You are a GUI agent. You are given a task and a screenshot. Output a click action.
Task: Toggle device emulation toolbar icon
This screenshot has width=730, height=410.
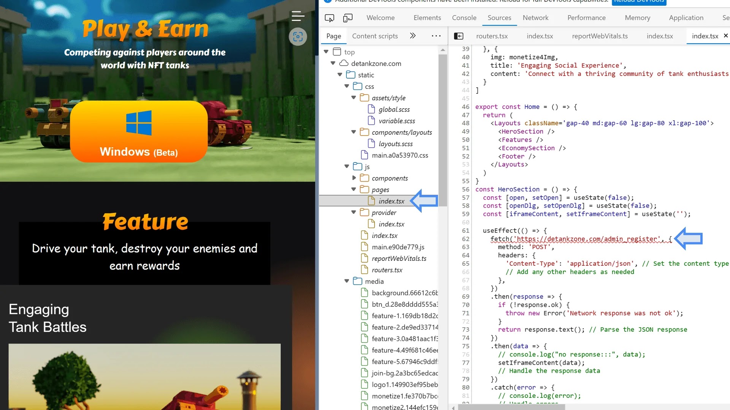tap(348, 18)
